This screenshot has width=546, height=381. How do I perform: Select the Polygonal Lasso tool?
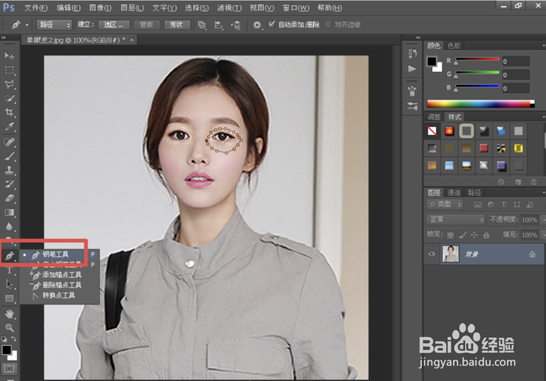click(x=9, y=84)
